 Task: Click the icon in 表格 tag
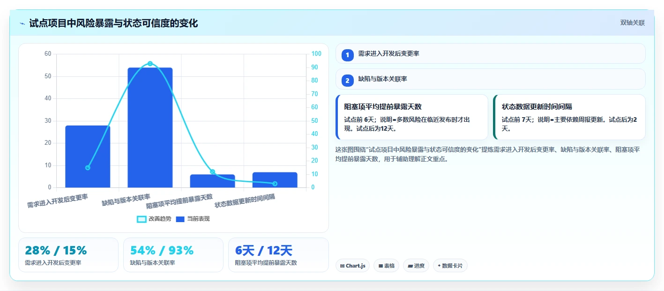[x=380, y=266]
